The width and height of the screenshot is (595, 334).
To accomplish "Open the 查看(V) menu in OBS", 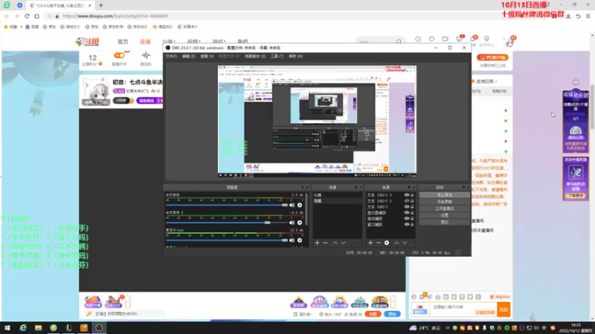I will 208,56.
